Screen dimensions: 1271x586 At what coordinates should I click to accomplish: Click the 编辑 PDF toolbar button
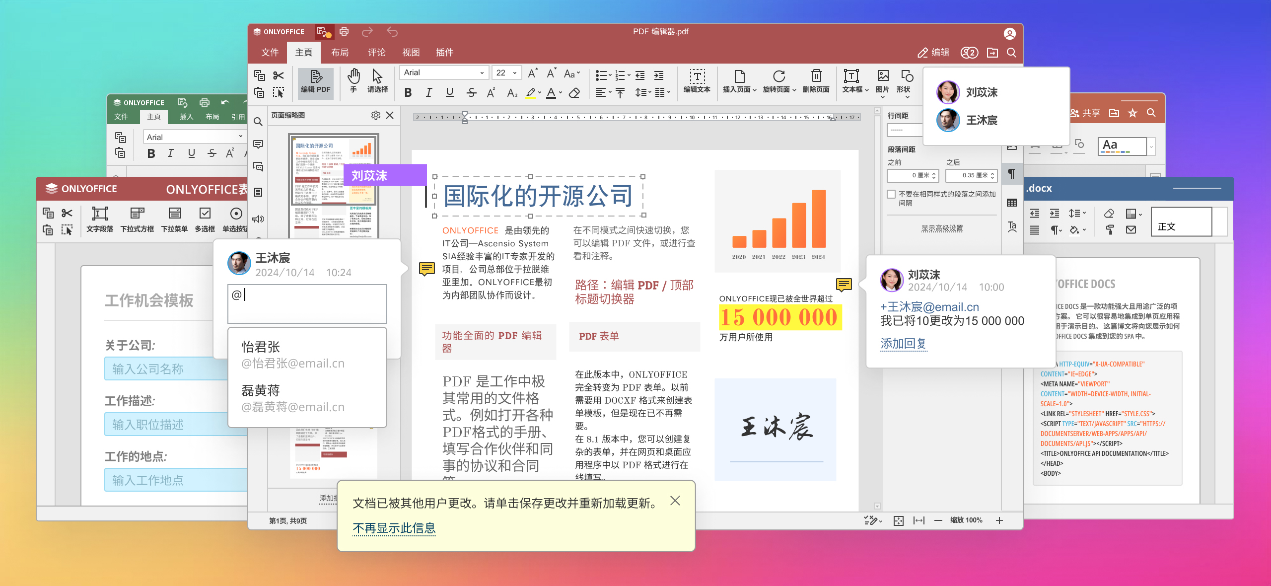coord(315,82)
